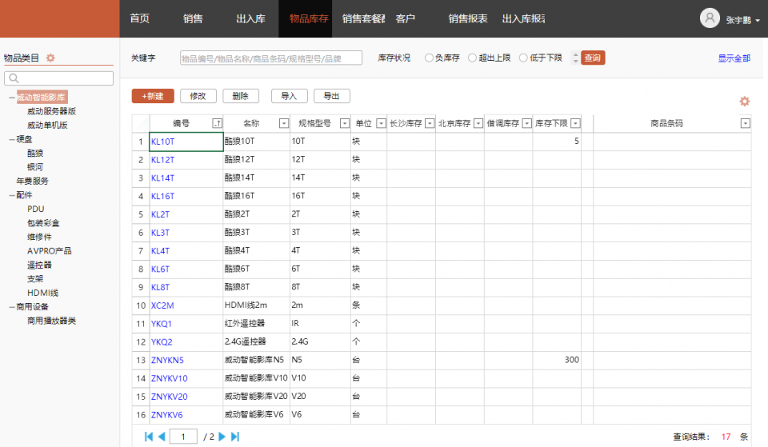Open the 商品条码 column filter dropdown
Screen dimensions: 768x447
[745, 123]
